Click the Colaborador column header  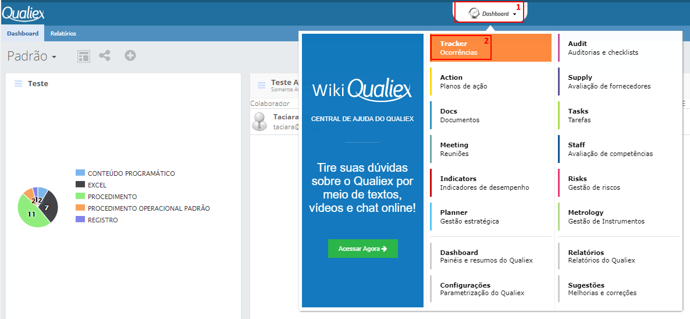tap(270, 104)
